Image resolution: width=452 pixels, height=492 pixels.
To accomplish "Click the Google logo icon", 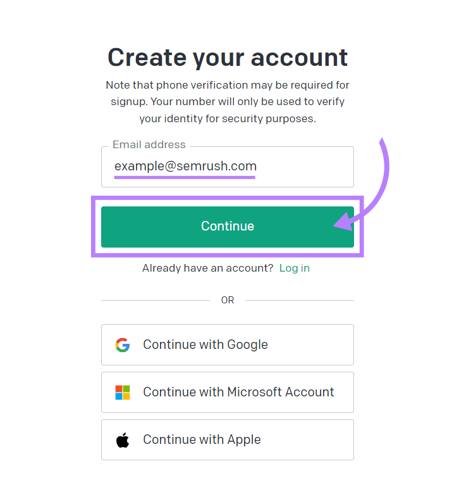I will click(123, 345).
